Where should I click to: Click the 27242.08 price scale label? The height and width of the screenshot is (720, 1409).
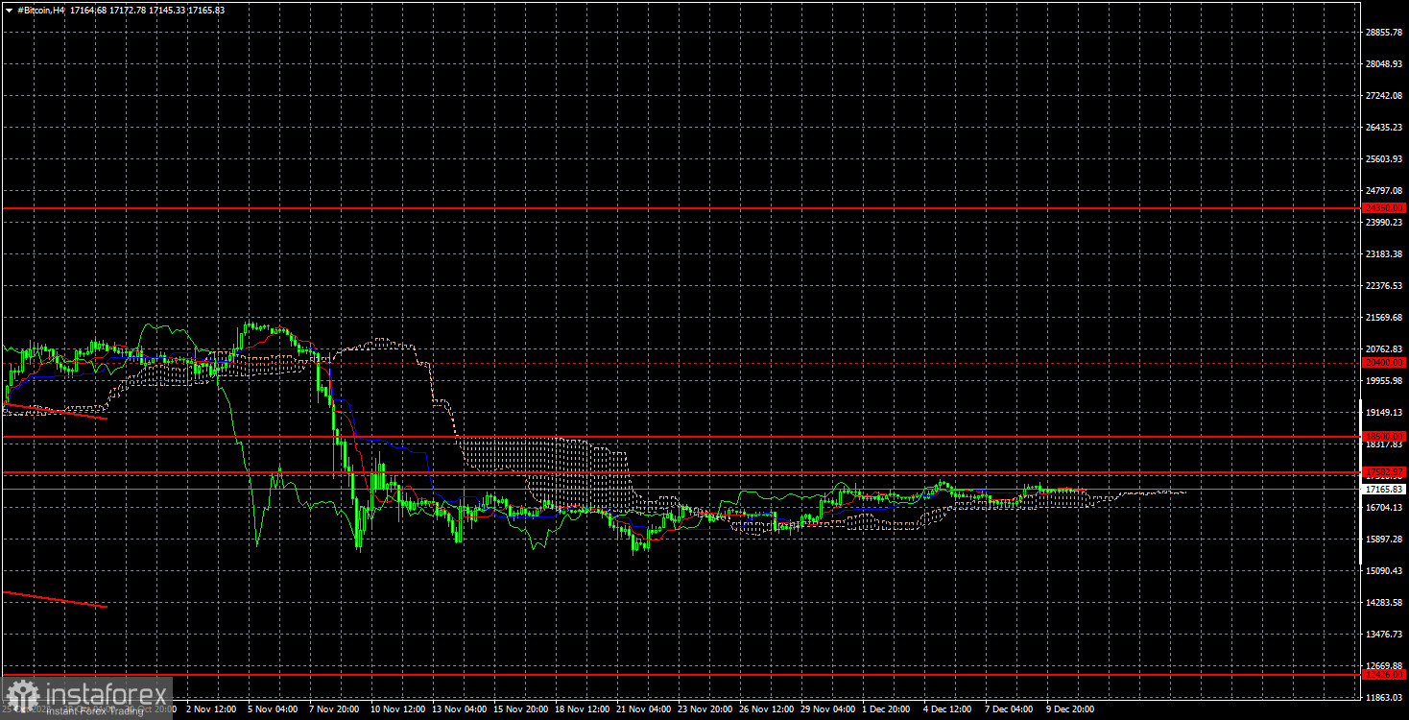point(1384,95)
